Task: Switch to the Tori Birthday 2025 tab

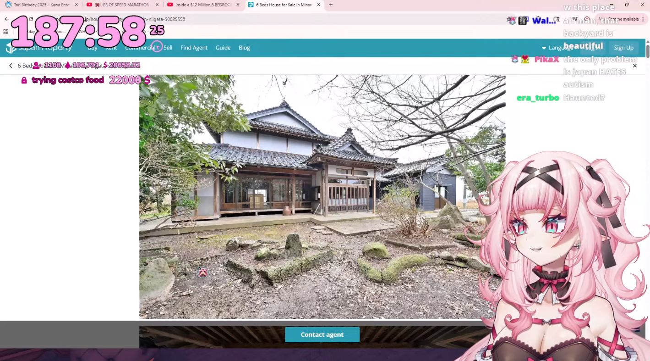Action: (x=41, y=5)
